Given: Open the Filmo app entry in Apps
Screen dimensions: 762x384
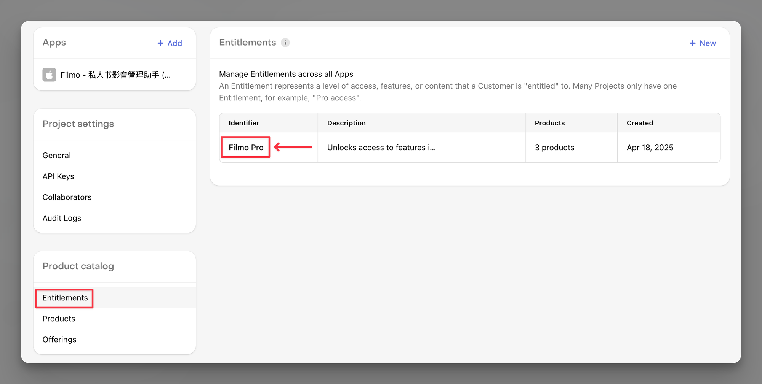Looking at the screenshot, I should [x=115, y=75].
